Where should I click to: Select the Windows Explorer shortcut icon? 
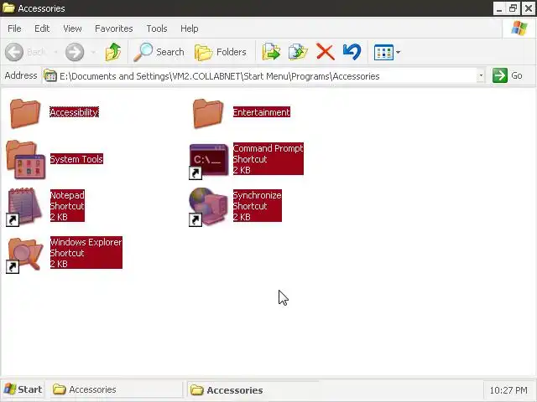[x=24, y=255]
